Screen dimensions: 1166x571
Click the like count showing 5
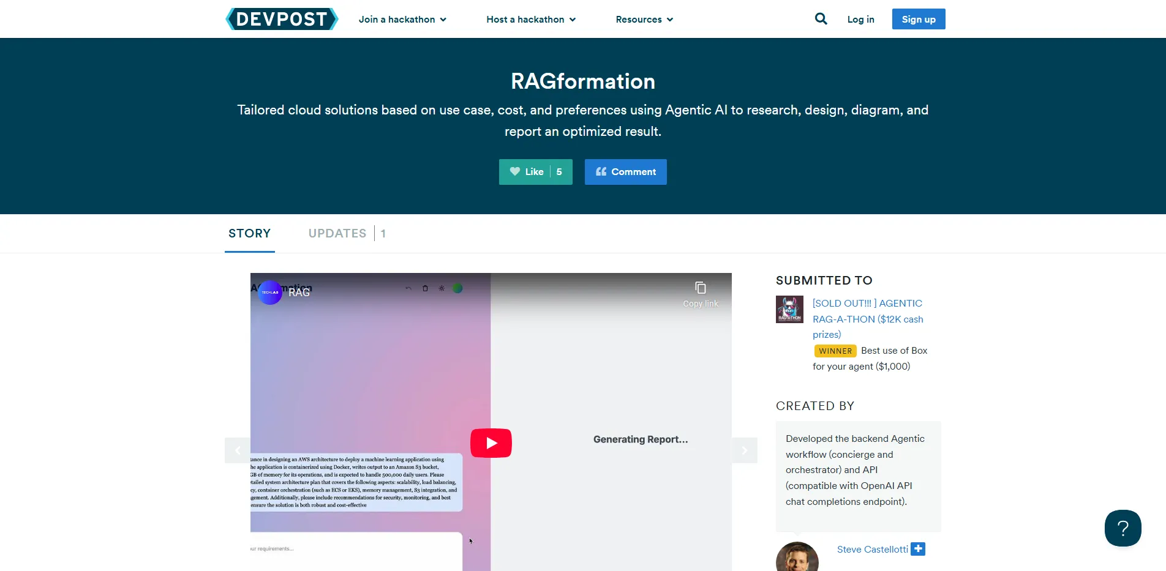click(x=559, y=172)
